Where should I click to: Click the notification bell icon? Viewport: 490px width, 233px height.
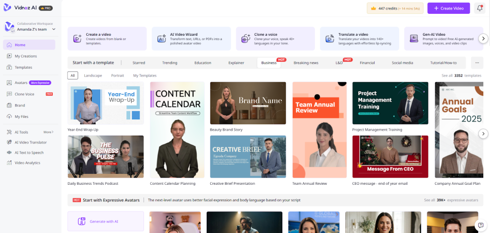coord(479,8)
